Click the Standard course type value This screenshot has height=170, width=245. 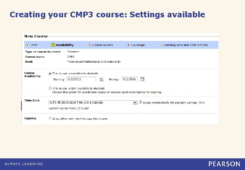pyautogui.click(x=73, y=52)
